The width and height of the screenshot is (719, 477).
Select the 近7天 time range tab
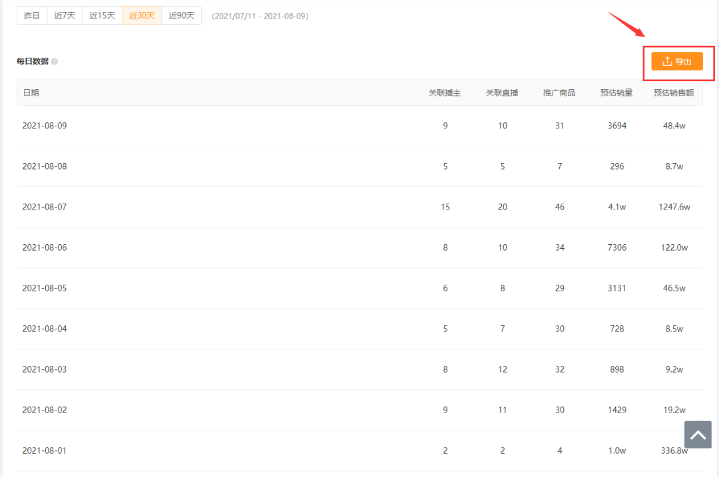[65, 15]
